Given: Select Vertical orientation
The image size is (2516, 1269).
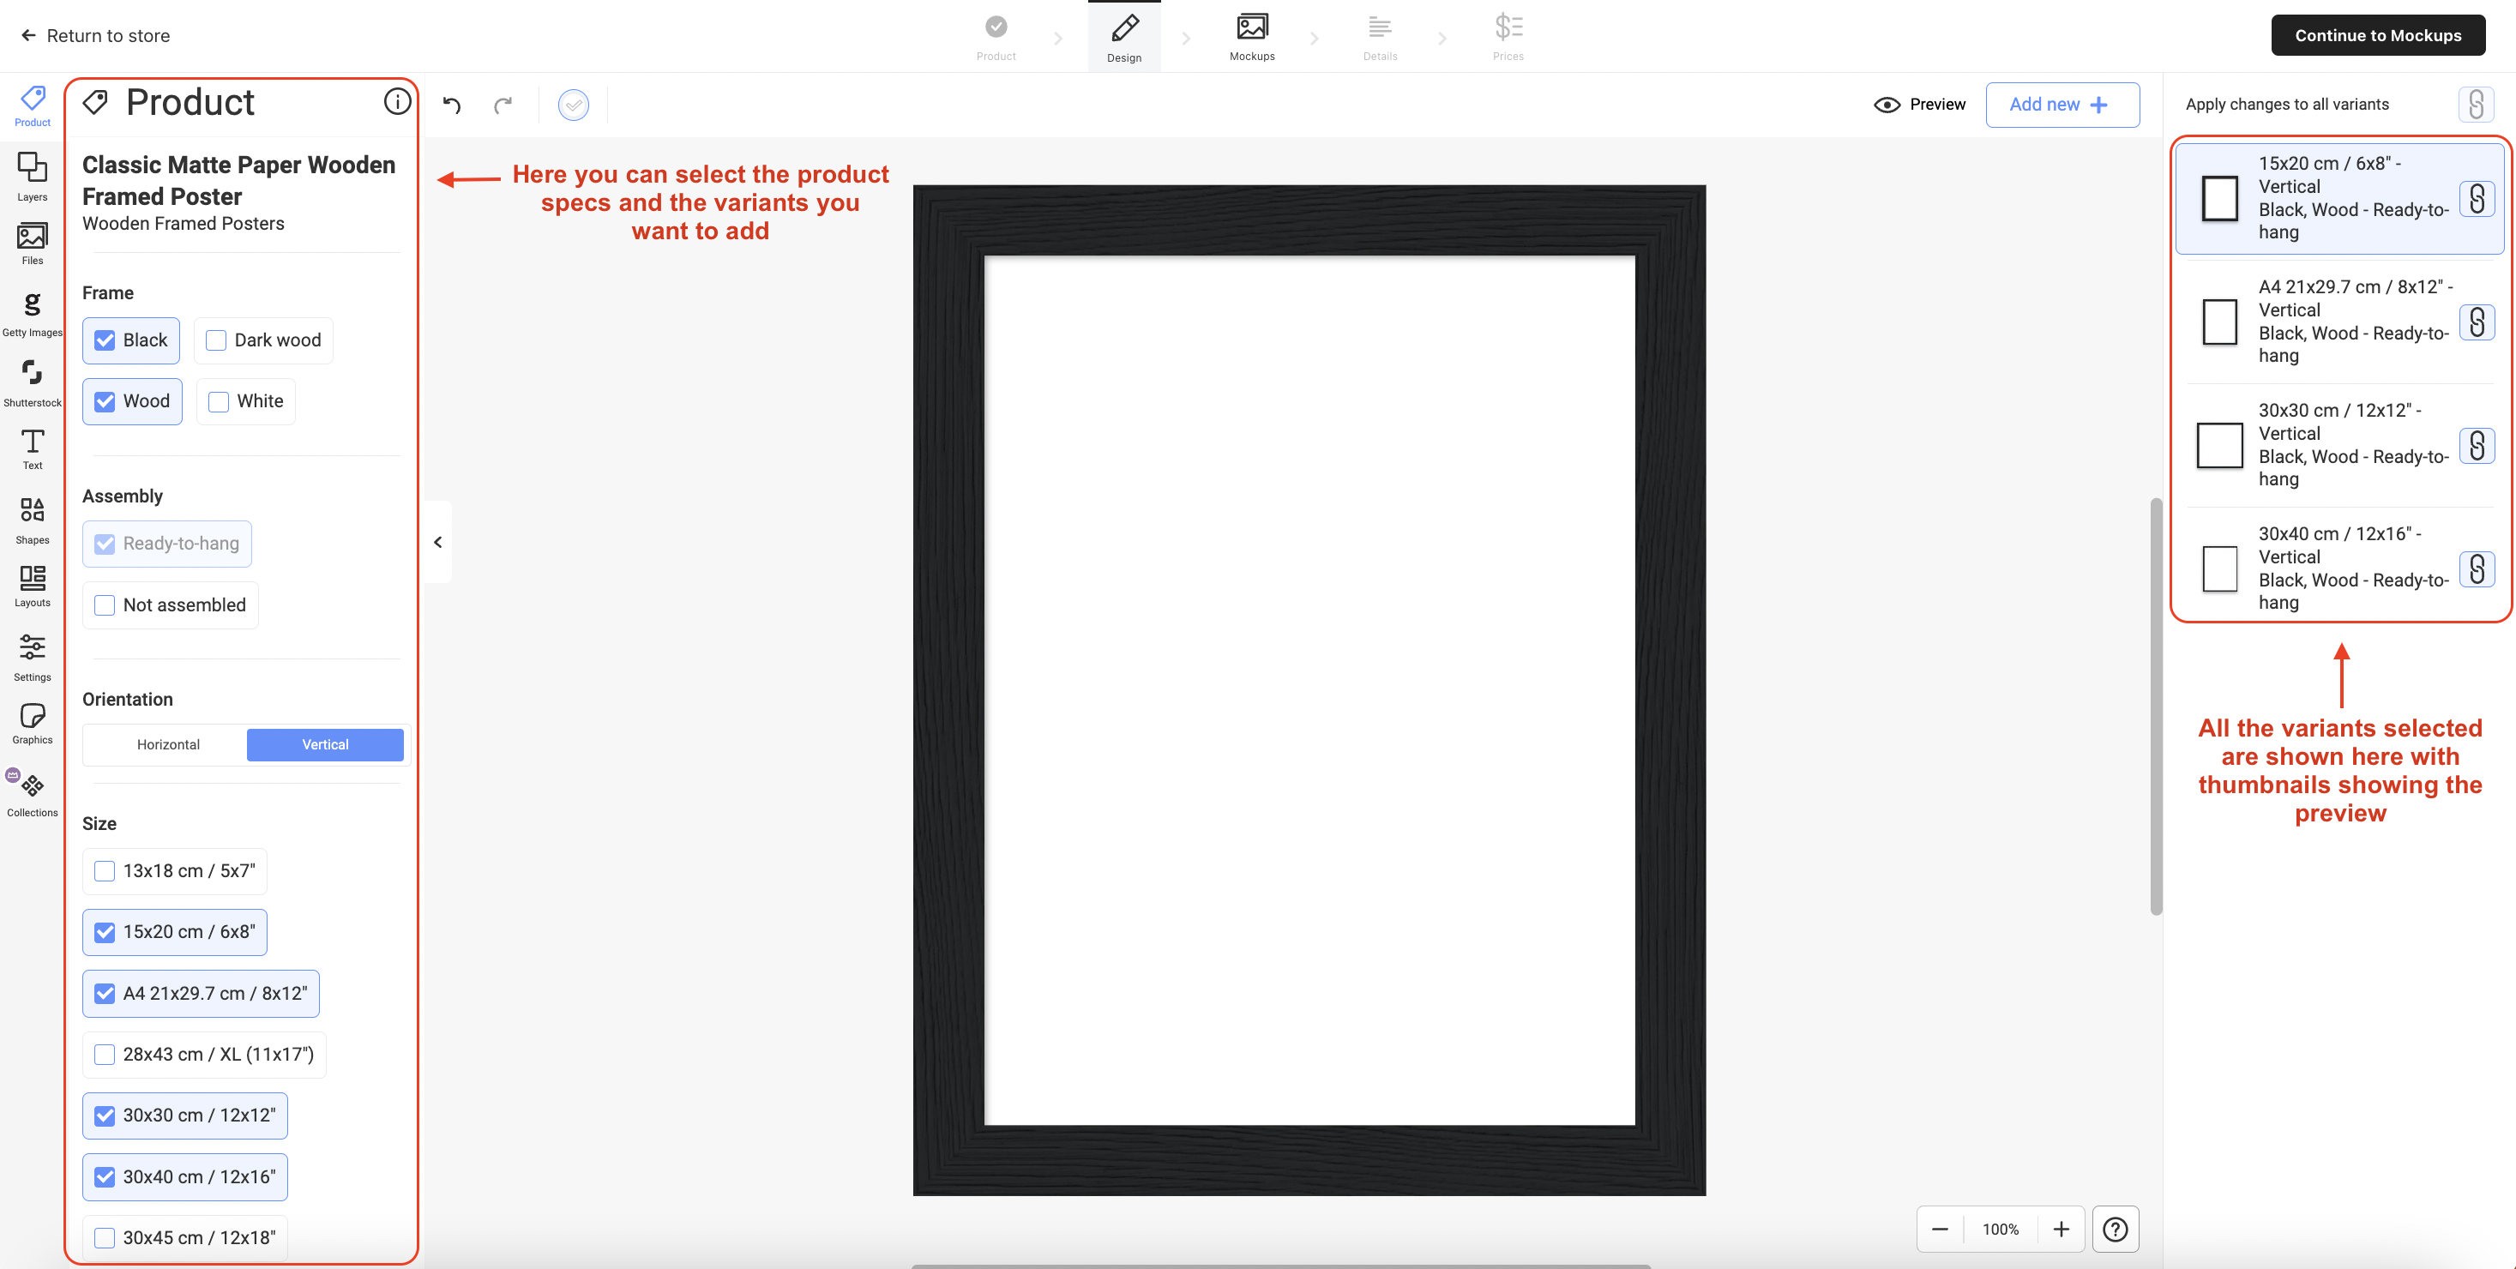Looking at the screenshot, I should (x=325, y=744).
